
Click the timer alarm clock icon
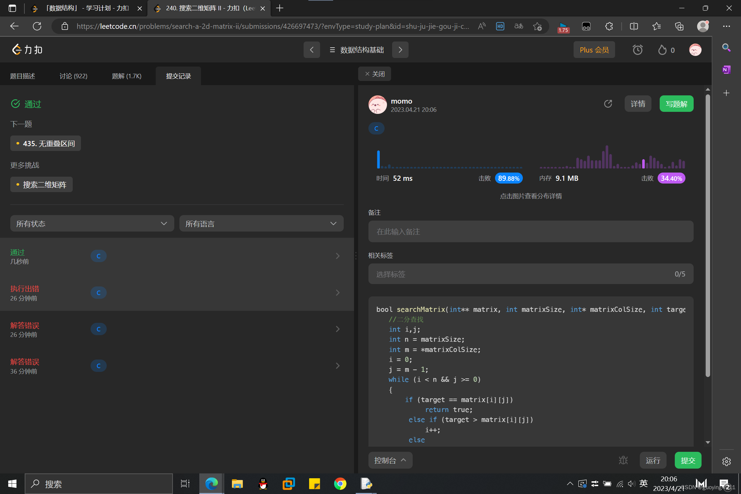637,50
